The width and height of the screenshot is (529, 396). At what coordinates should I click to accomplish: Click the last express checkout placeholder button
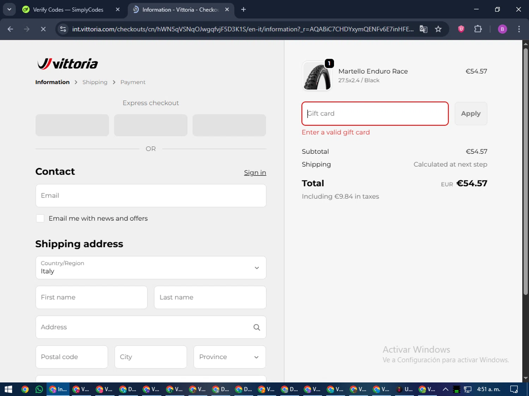coord(229,125)
